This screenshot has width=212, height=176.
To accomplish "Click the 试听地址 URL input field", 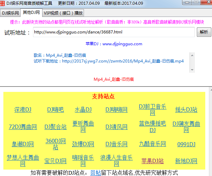I will coord(114,32).
